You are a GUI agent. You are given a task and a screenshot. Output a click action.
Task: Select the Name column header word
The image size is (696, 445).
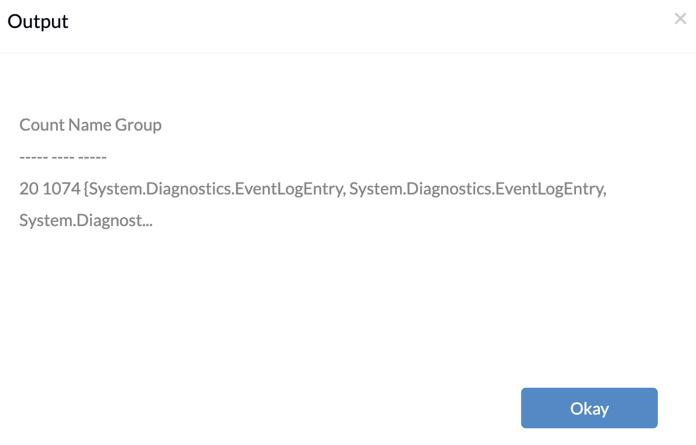[x=90, y=125]
